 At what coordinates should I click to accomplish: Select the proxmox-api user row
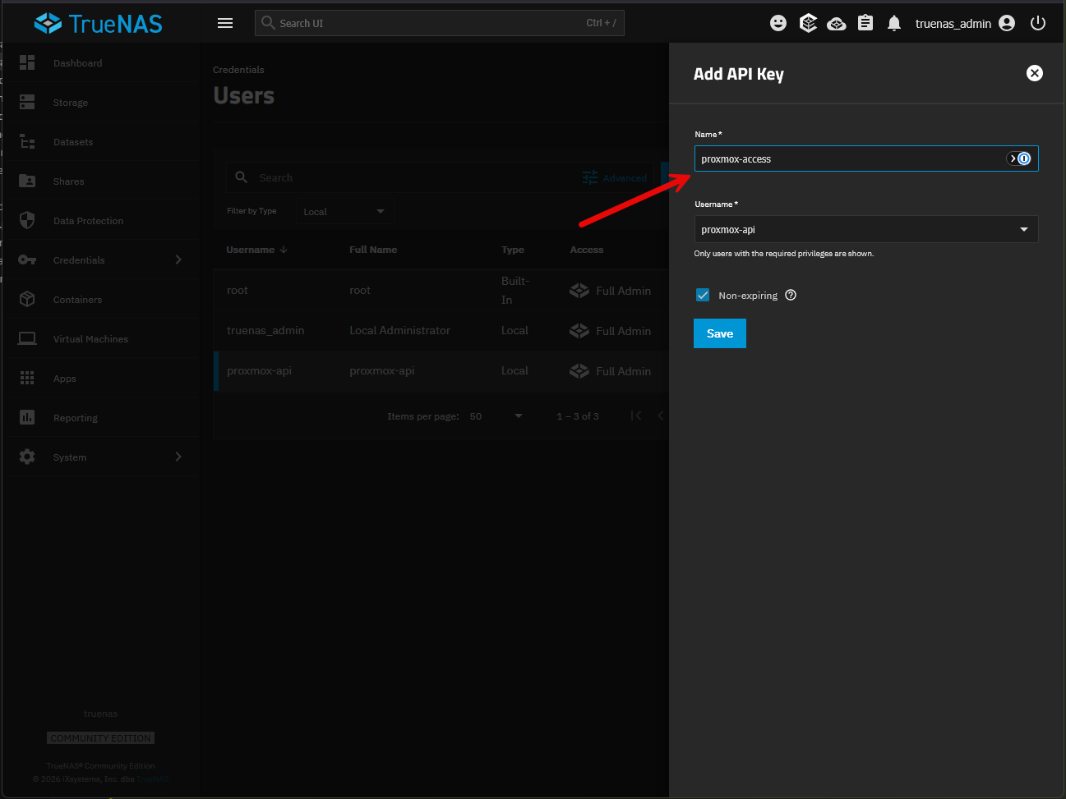[x=441, y=371]
